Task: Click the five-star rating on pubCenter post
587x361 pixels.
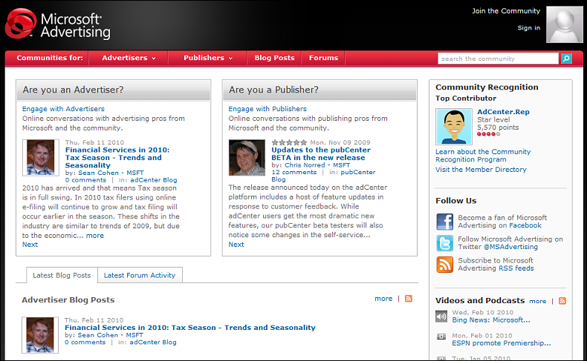Action: pyautogui.click(x=289, y=142)
